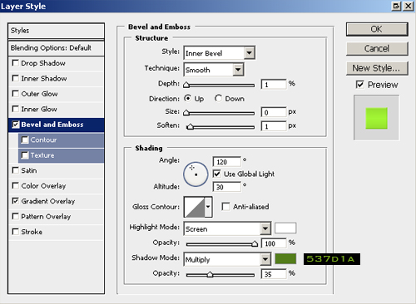Select the Texture sub-item label
Image resolution: width=416 pixels, height=304 pixels.
42,155
